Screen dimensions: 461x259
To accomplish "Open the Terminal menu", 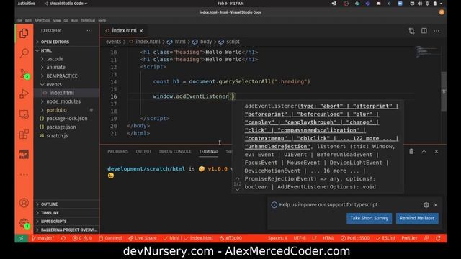I will point(88,21).
